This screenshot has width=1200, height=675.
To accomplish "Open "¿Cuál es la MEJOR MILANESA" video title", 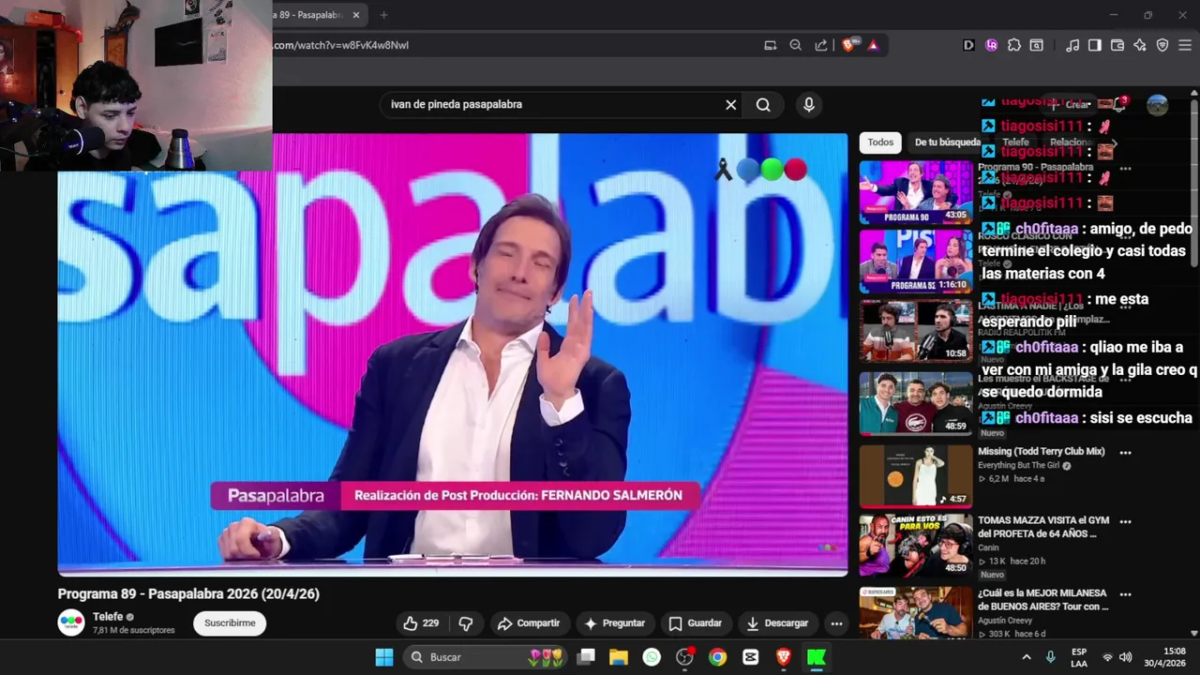I will tap(1043, 600).
